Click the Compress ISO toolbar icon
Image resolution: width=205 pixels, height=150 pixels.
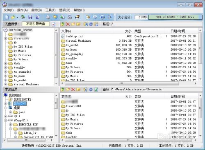77,17
